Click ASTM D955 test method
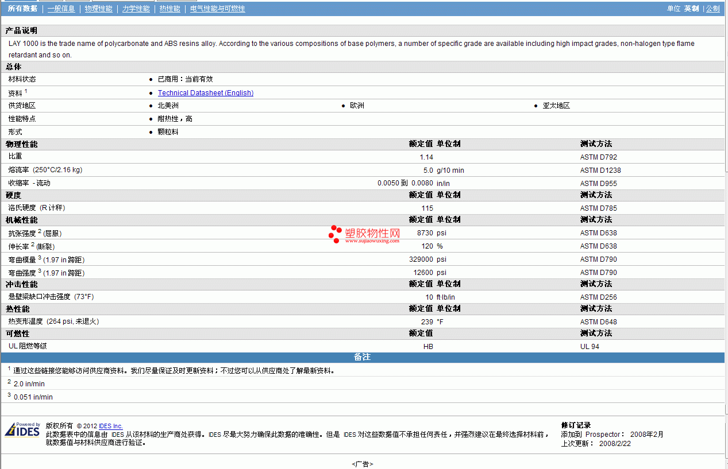The width and height of the screenshot is (728, 469). point(599,184)
